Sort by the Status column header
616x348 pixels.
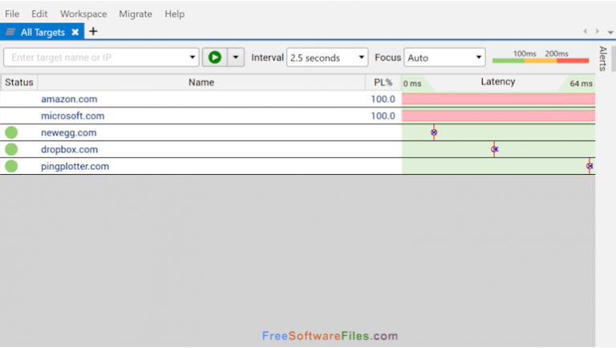tap(19, 83)
